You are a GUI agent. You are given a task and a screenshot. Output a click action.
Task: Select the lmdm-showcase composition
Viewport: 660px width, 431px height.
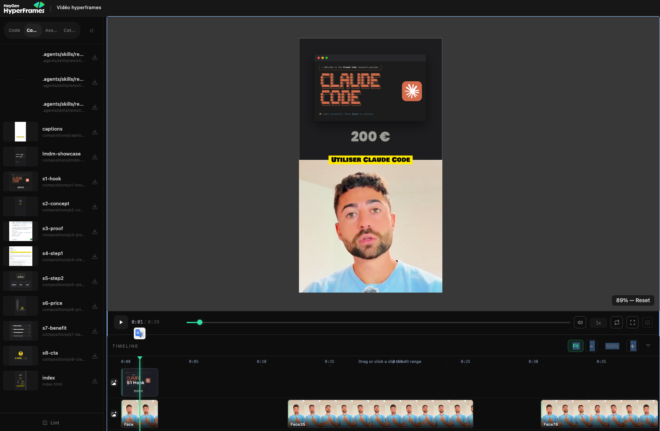52,157
